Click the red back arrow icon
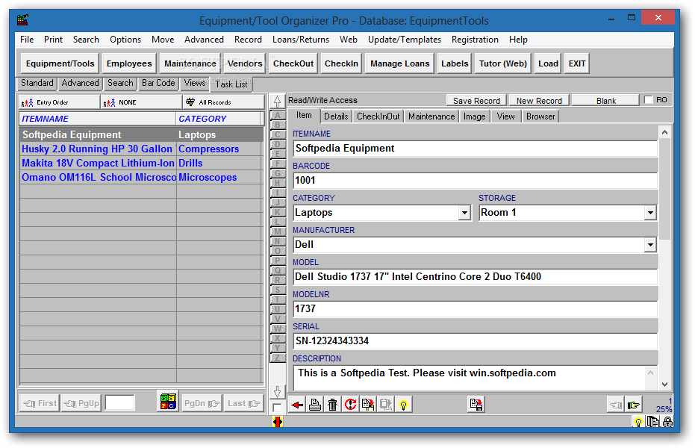Image resolution: width=695 pixels, height=448 pixels. [x=297, y=405]
